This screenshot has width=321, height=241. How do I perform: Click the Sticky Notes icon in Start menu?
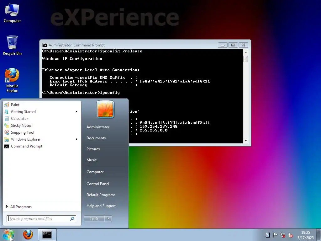7,126
